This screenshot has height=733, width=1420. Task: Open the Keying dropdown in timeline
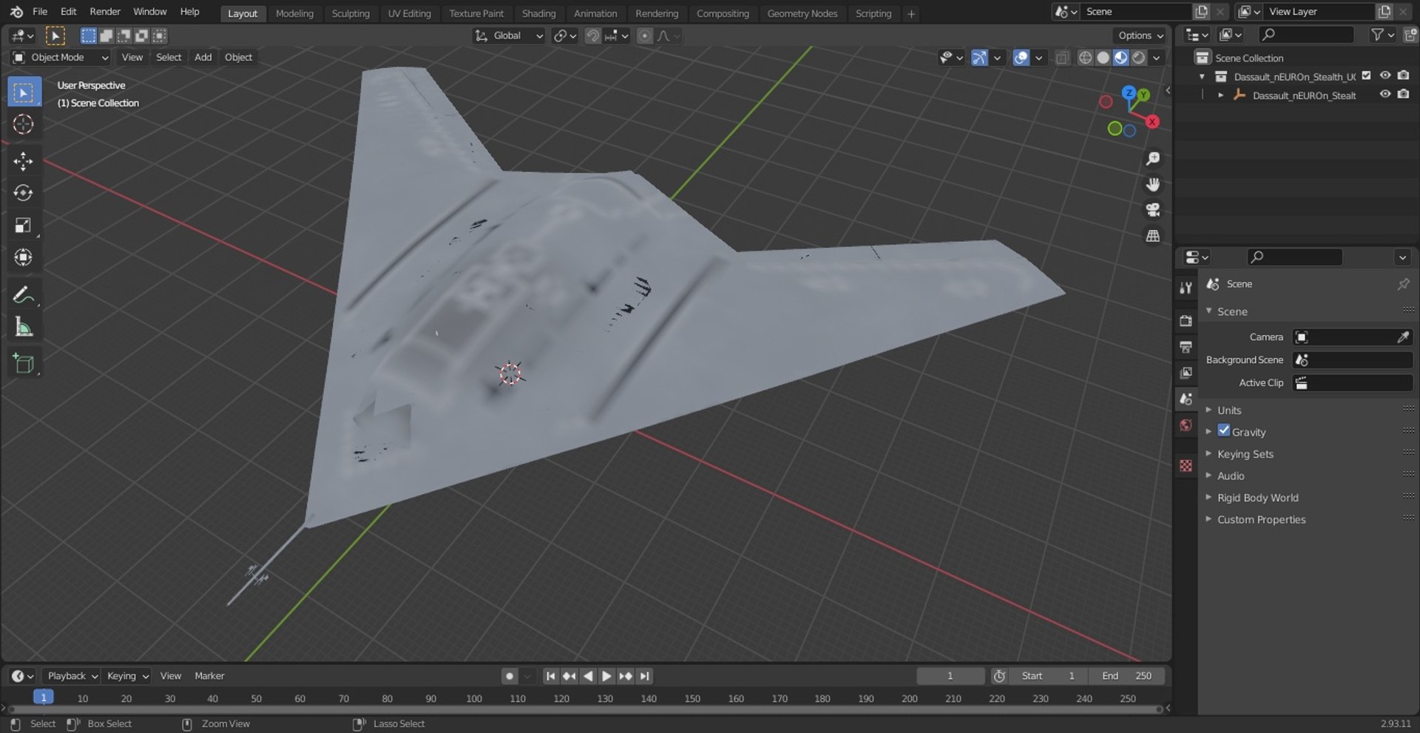[x=127, y=676]
